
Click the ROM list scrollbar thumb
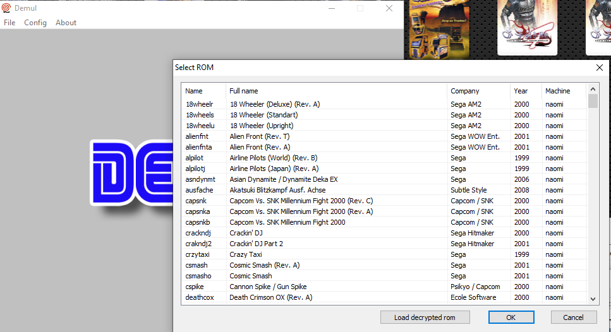(x=593, y=101)
